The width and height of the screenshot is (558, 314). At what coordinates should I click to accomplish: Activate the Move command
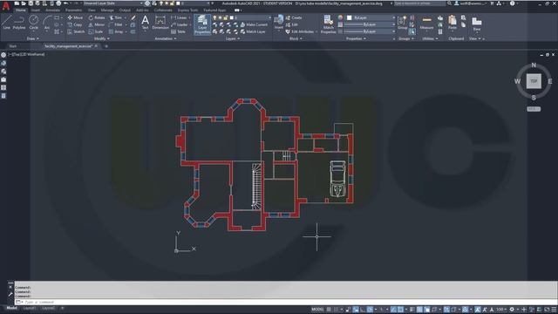(x=75, y=17)
